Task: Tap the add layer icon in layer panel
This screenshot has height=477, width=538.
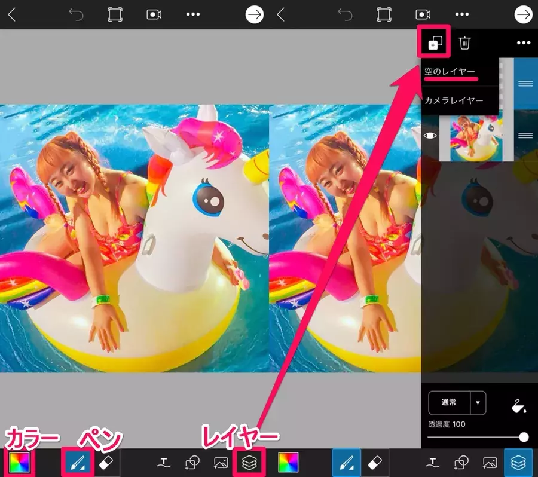Action: point(434,42)
